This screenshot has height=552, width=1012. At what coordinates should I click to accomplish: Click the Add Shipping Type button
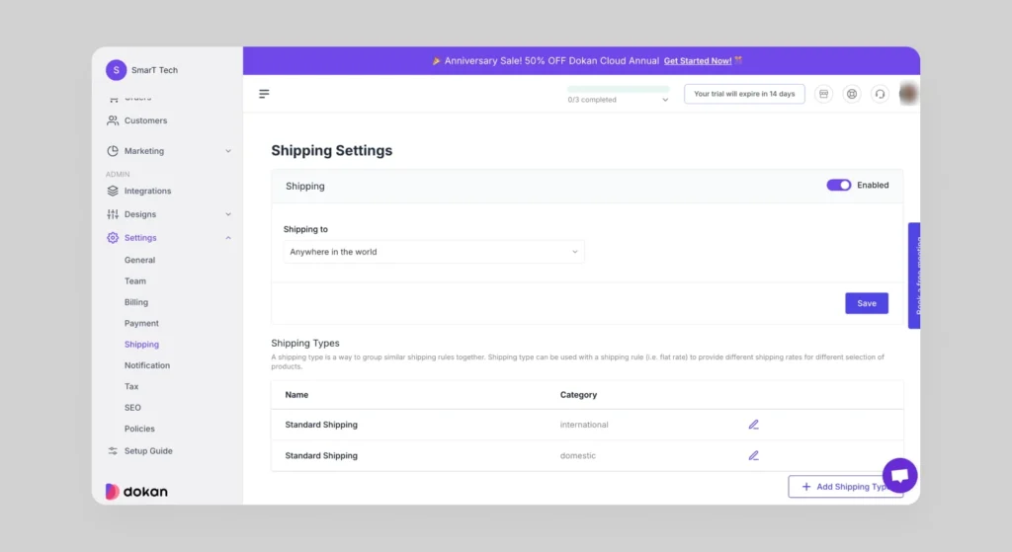(x=845, y=487)
